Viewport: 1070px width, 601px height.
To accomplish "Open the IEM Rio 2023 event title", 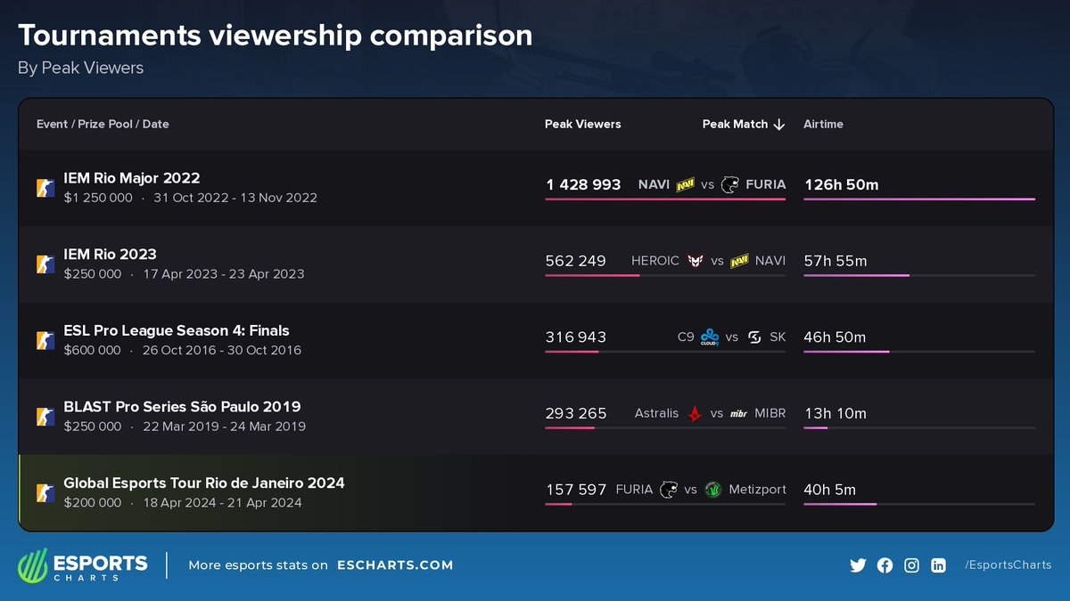I will click(111, 255).
